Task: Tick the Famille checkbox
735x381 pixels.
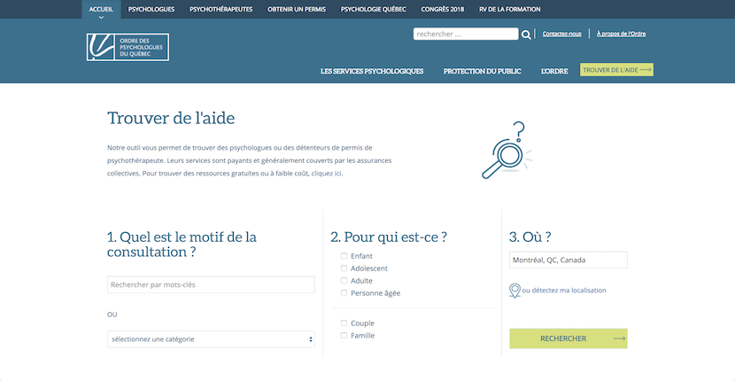Action: (344, 336)
